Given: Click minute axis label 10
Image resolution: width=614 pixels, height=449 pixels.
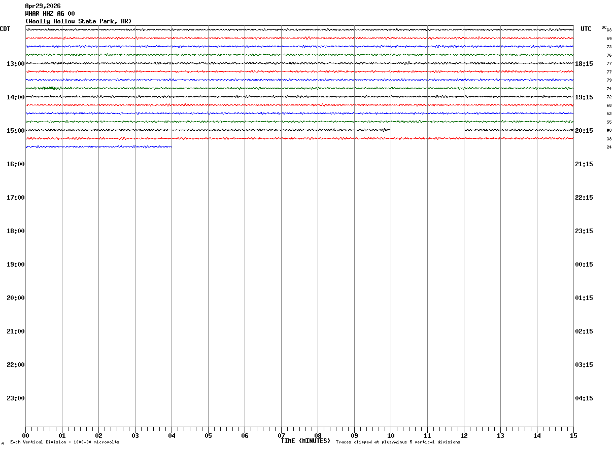Looking at the screenshot, I should [x=391, y=436].
